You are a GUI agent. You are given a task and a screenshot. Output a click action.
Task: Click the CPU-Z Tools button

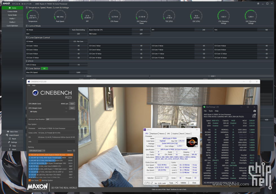click(171, 183)
